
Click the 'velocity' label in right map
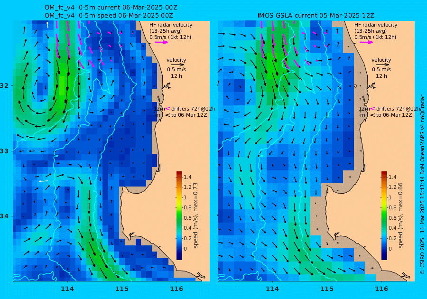coord(381,60)
